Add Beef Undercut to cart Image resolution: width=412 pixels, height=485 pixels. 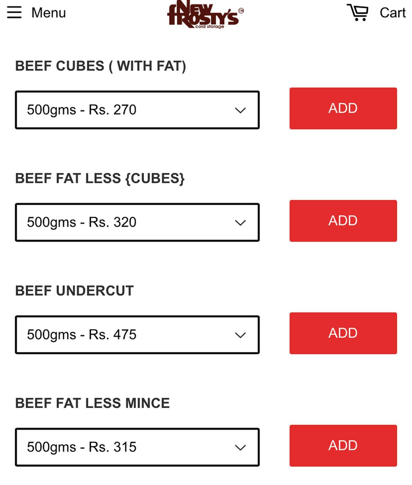coord(343,333)
